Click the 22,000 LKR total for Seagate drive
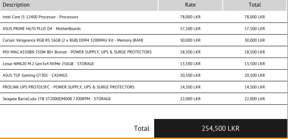This screenshot has width=288, height=139. (x=255, y=99)
